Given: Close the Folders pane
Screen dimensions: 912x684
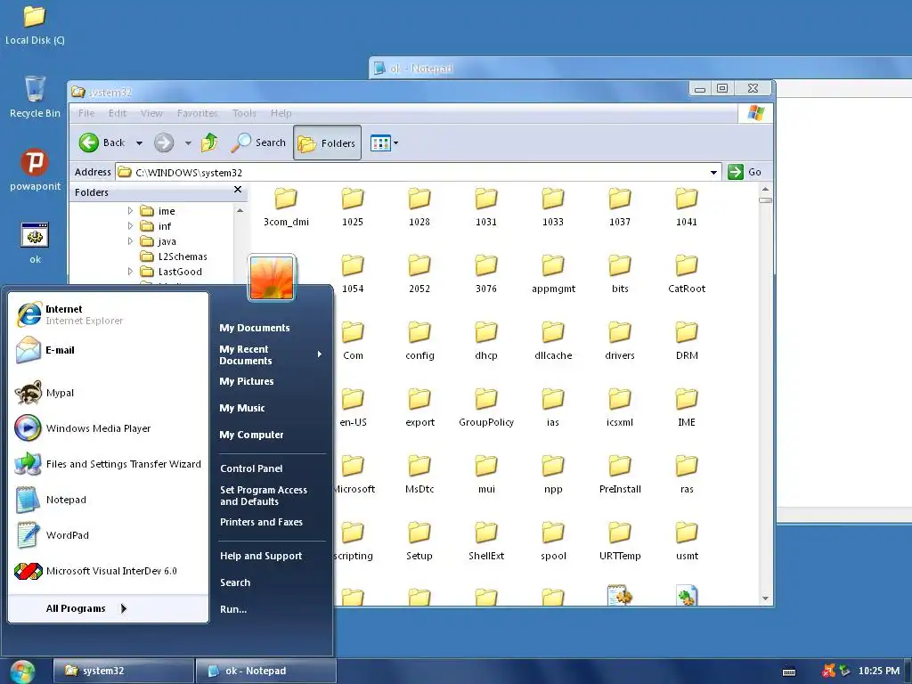Looking at the screenshot, I should (x=237, y=190).
